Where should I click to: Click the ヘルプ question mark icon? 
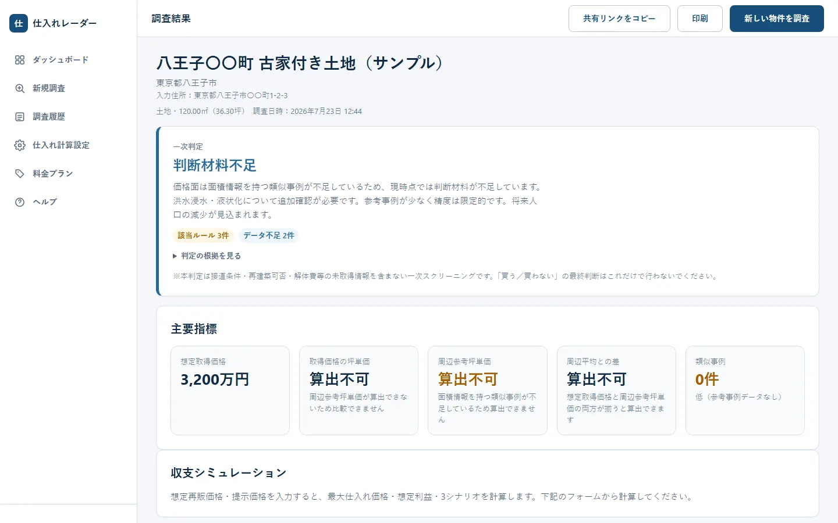point(20,202)
